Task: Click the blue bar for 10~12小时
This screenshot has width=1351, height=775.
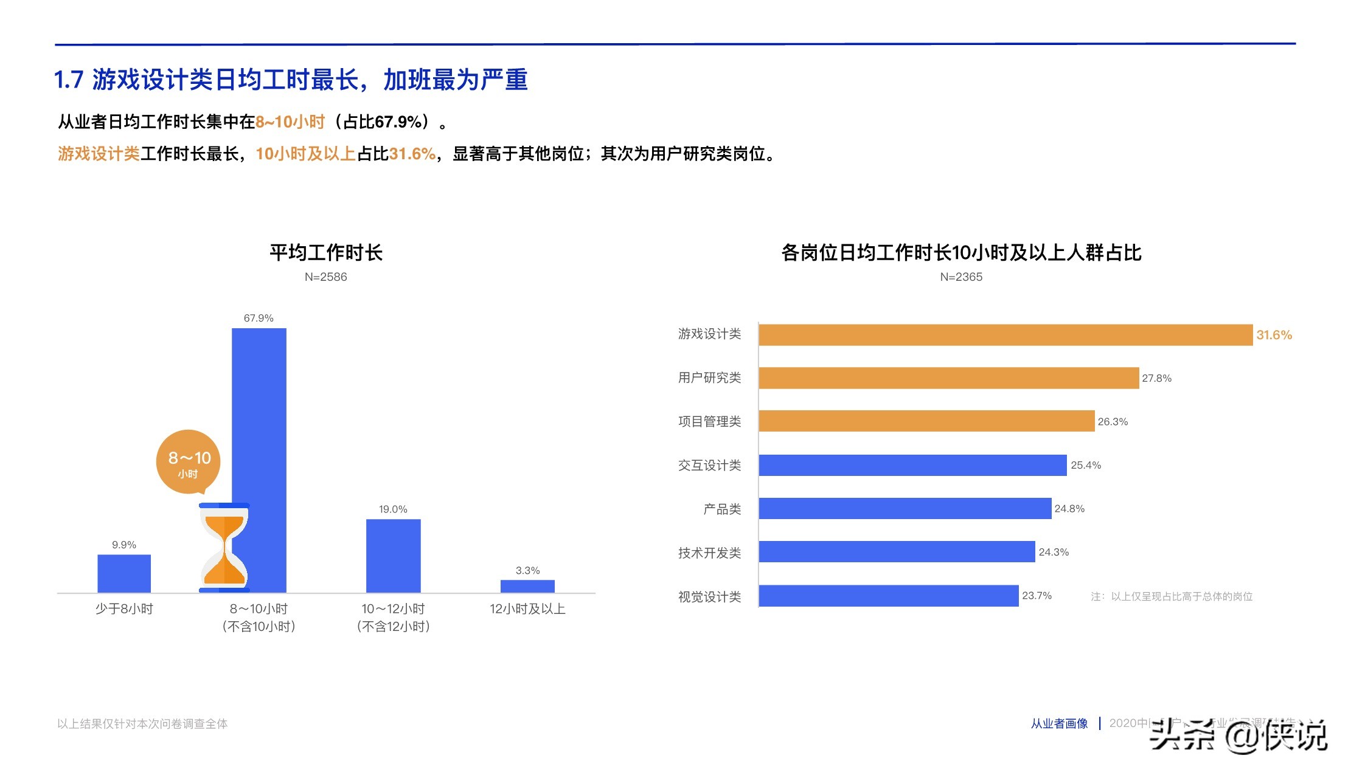Action: 394,556
